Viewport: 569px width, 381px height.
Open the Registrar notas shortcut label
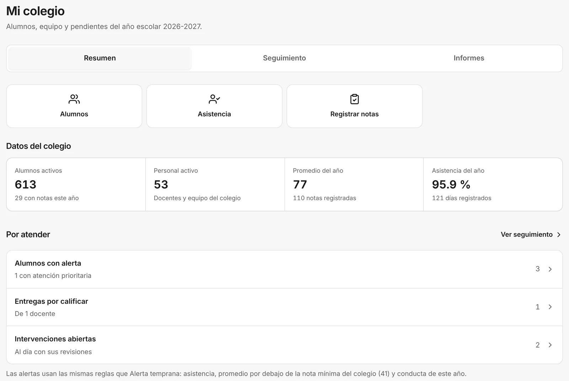coord(355,114)
